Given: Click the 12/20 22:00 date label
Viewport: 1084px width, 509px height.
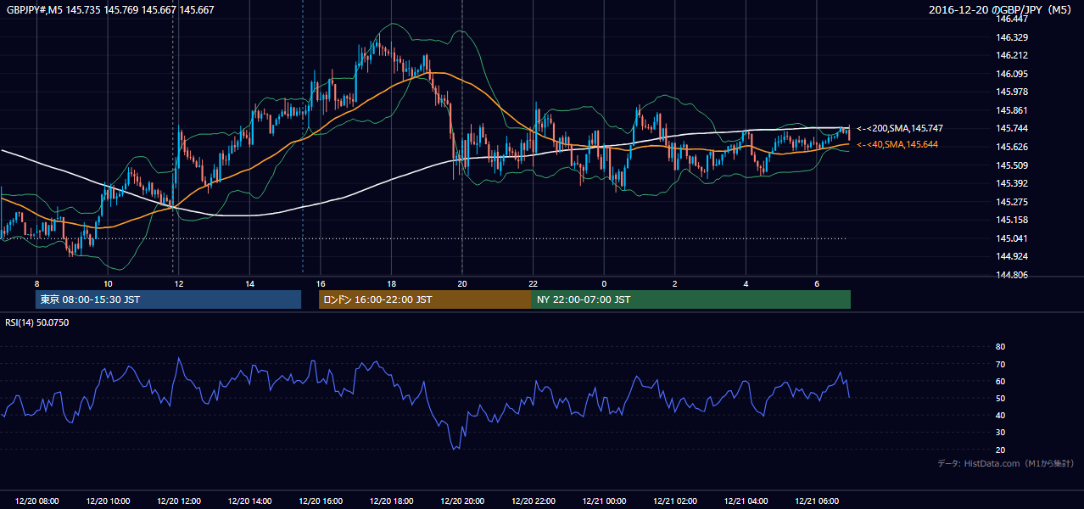Looking at the screenshot, I should 533,501.
